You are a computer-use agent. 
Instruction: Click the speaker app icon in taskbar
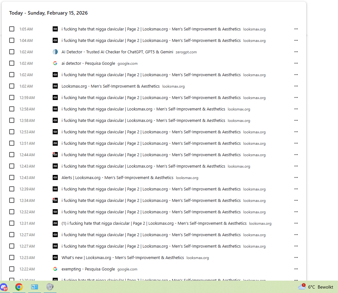[x=50, y=287]
